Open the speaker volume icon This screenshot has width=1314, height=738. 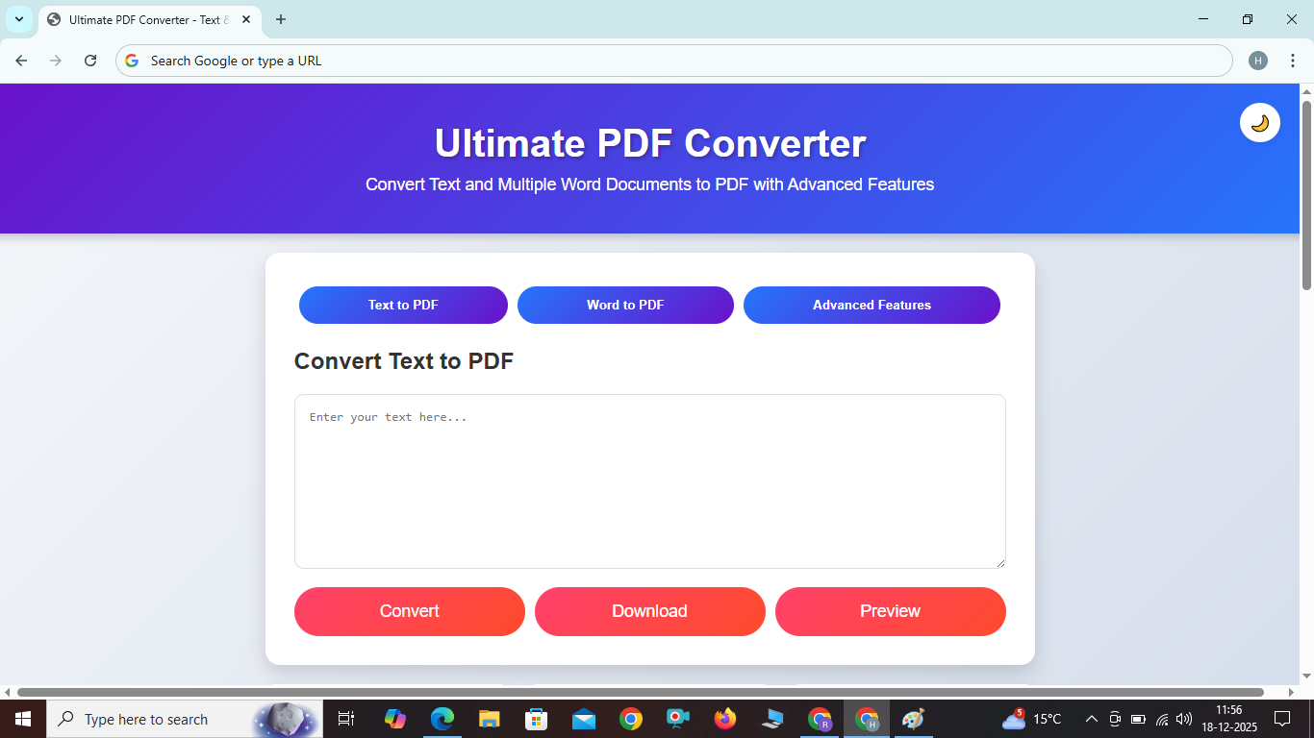(x=1182, y=719)
